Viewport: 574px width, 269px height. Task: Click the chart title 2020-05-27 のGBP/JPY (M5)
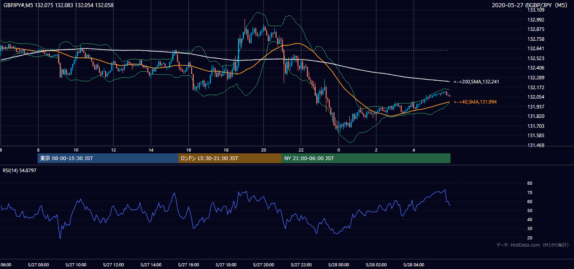click(x=530, y=5)
